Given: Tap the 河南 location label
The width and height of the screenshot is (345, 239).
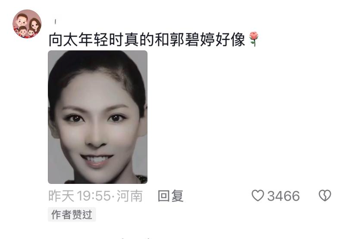Looking at the screenshot, I should [130, 196].
